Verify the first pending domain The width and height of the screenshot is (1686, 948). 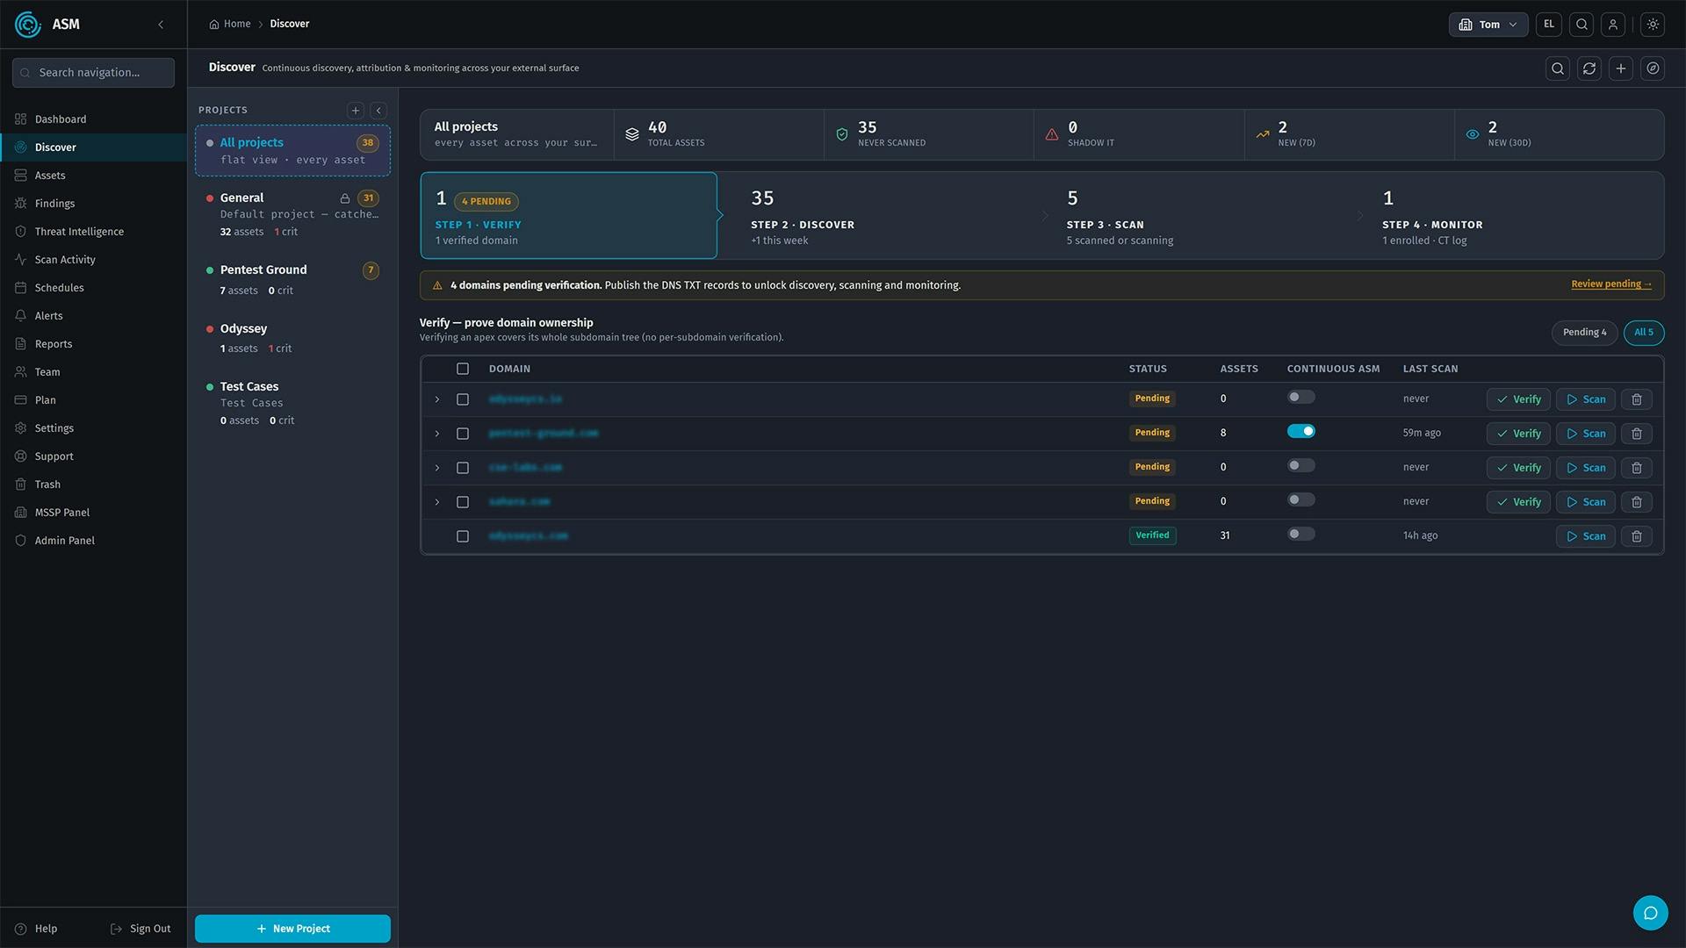(x=1518, y=399)
